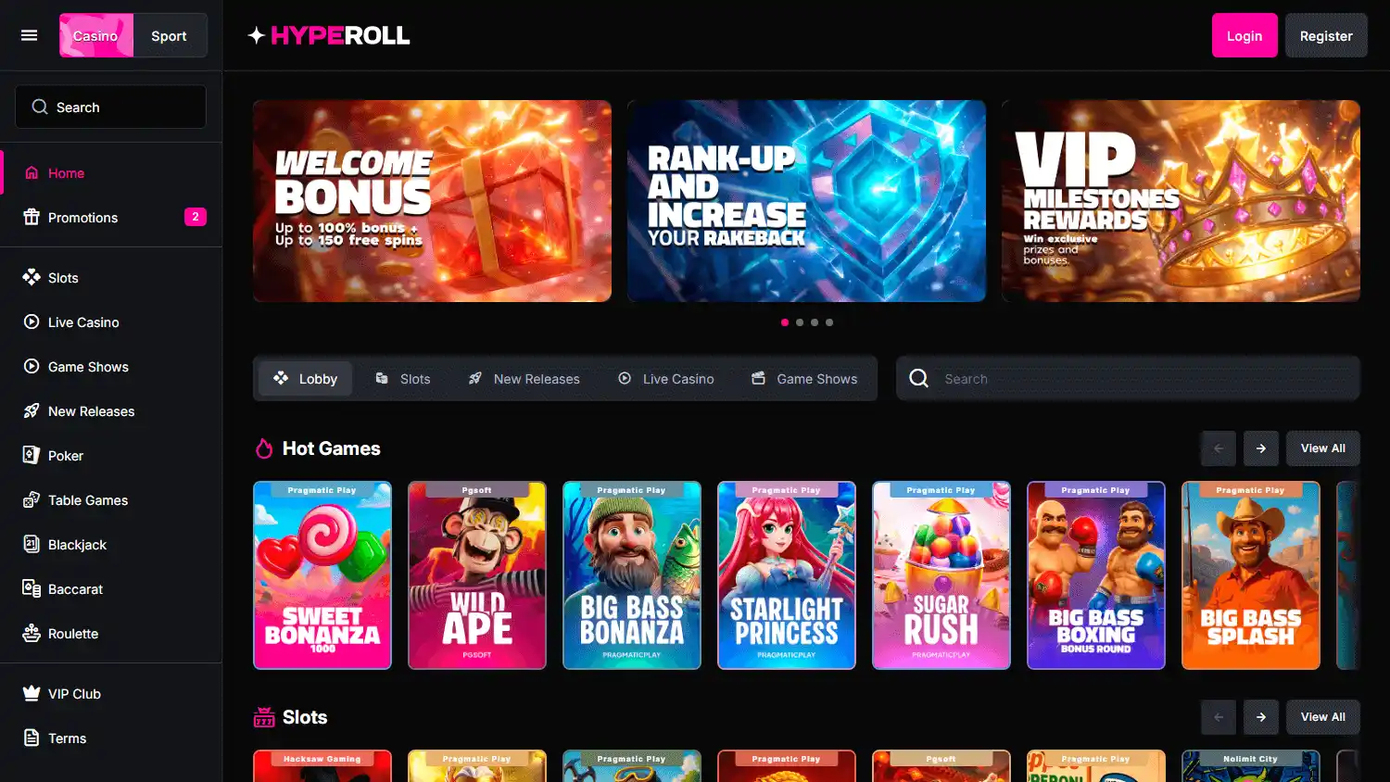Image resolution: width=1390 pixels, height=782 pixels.
Task: Click the Promotions badge showing 2
Action: (x=196, y=217)
